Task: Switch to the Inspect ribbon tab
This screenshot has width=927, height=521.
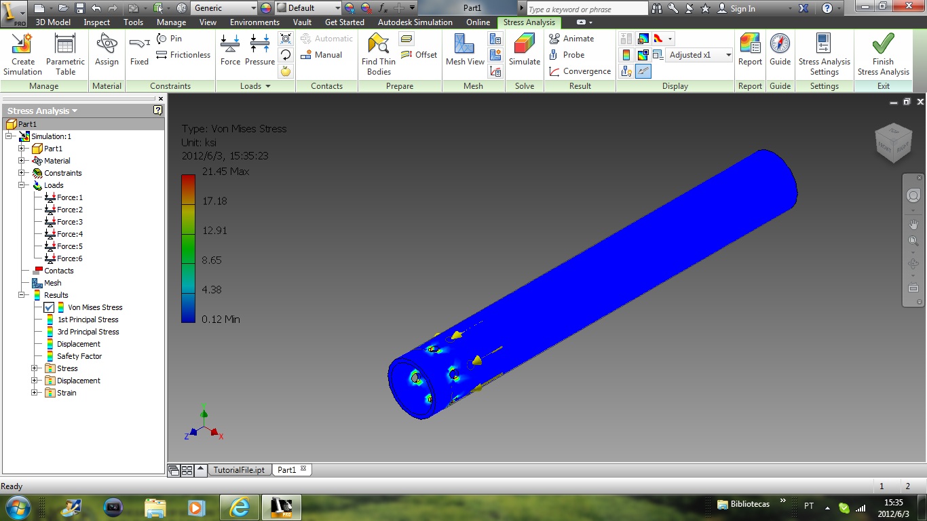Action: click(96, 22)
